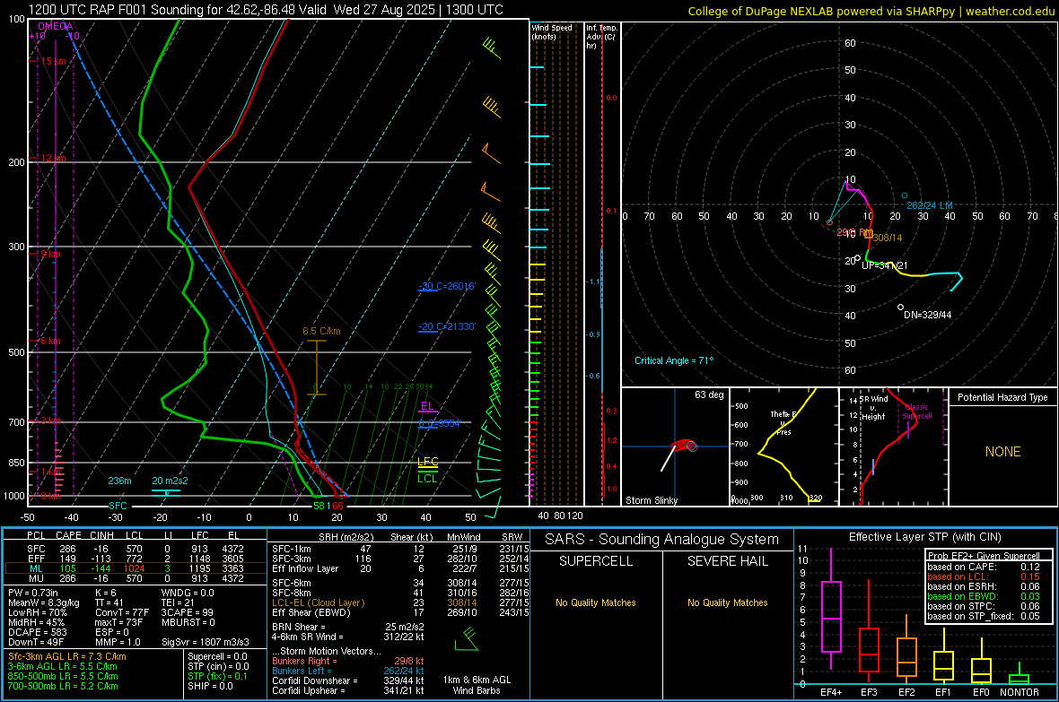
Task: Click the 15 km height label
Action: [53, 61]
